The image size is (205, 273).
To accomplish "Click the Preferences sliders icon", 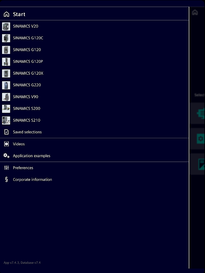I will click(x=6, y=168).
